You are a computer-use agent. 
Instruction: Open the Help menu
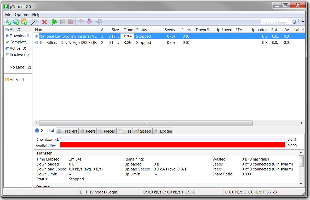36,14
